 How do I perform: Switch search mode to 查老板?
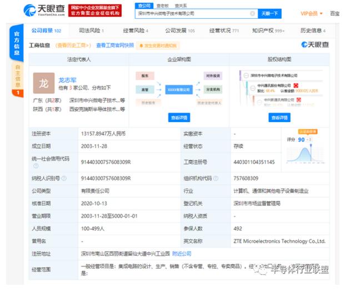coord(162,5)
